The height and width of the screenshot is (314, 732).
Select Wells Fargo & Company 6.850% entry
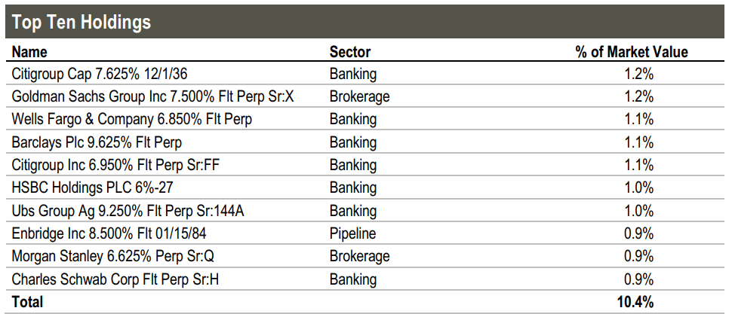131,119
